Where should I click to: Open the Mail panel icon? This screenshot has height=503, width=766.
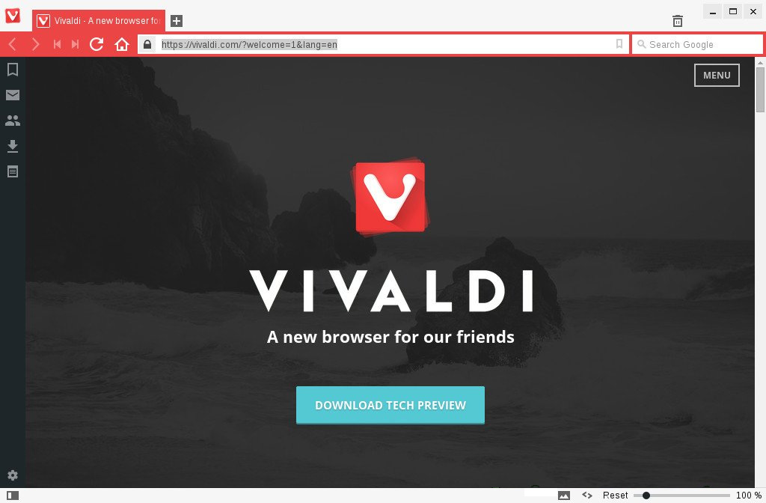click(13, 95)
